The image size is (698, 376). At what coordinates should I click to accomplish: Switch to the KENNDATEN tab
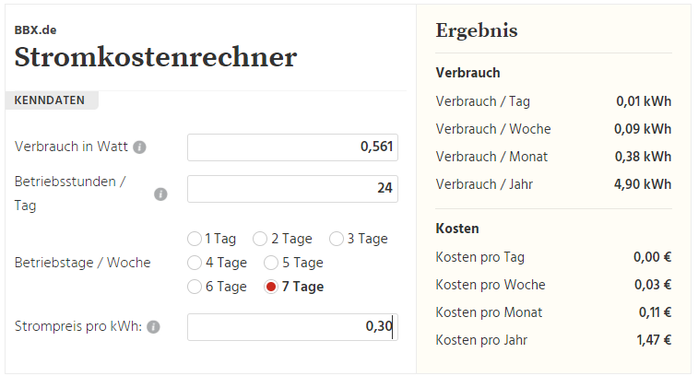click(x=52, y=100)
